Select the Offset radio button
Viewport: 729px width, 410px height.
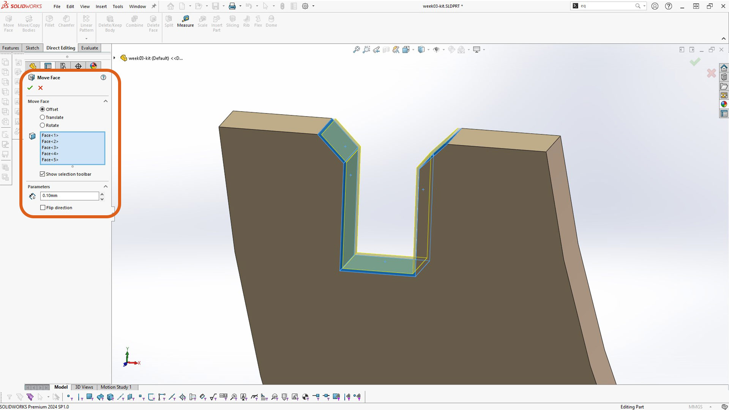[x=43, y=109]
